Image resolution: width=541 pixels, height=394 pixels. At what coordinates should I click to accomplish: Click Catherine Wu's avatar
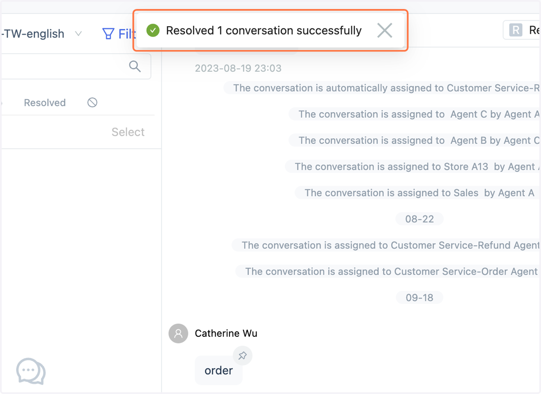(178, 334)
